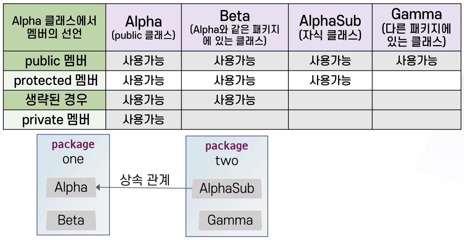Select the Beta column header cell

click(235, 27)
